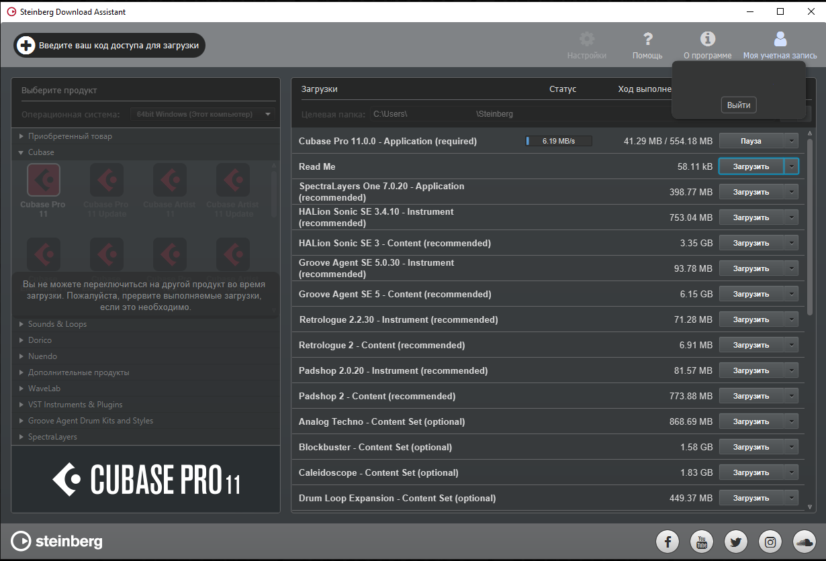Click Введите ваш код доступа button
The width and height of the screenshot is (826, 561).
pyautogui.click(x=109, y=46)
